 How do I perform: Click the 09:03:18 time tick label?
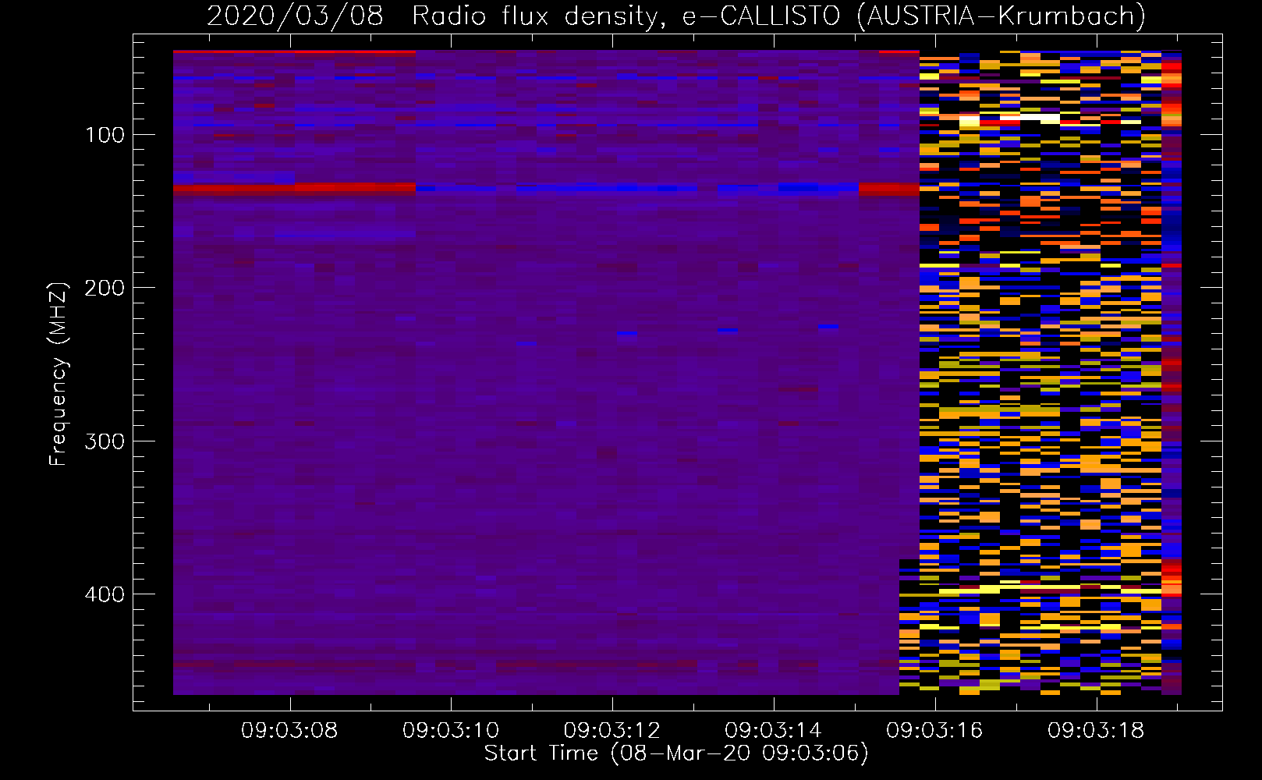tap(1097, 730)
